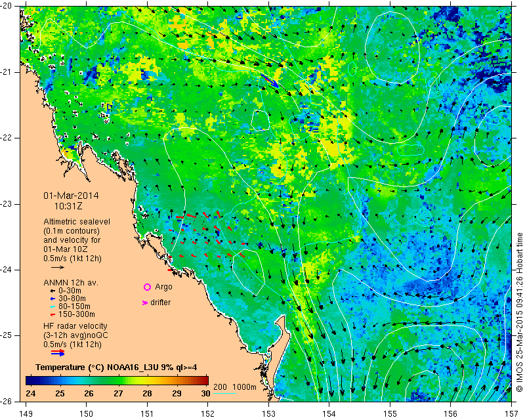
Task: Select the black 0-30m arrow legend symbol
Action: pos(52,291)
